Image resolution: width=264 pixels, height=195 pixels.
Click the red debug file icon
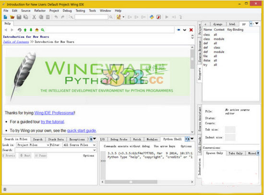coord(158,17)
